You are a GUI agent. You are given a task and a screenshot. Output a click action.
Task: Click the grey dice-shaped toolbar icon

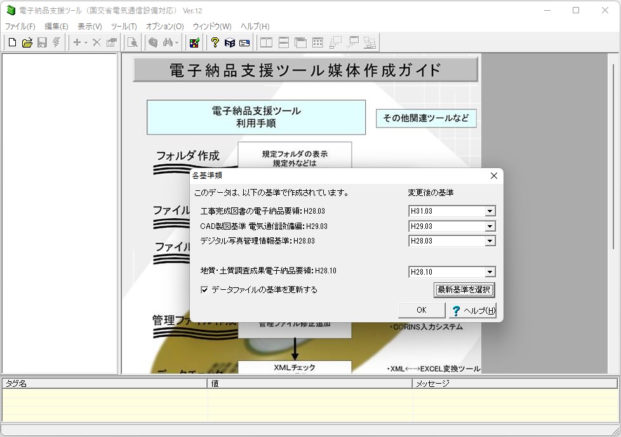tap(153, 42)
